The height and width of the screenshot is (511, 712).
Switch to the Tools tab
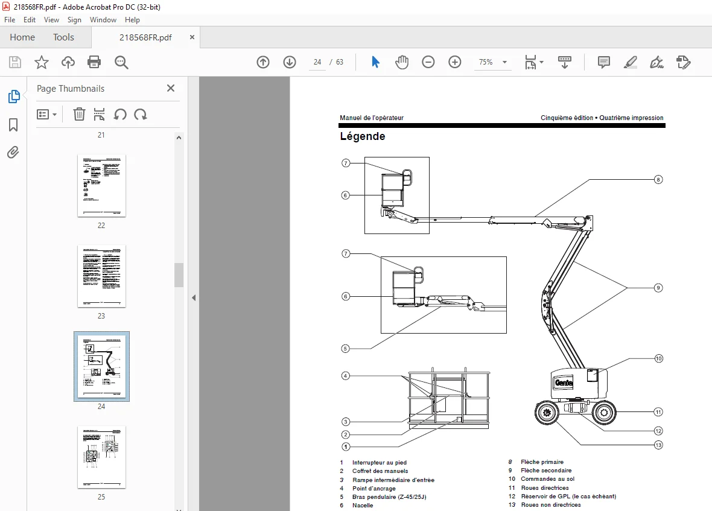click(x=63, y=37)
